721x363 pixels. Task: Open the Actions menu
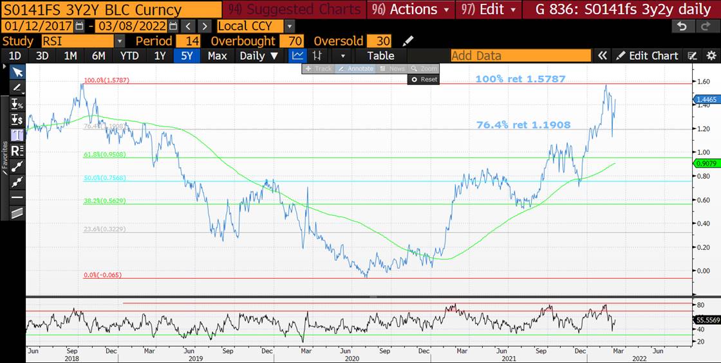tap(411, 9)
